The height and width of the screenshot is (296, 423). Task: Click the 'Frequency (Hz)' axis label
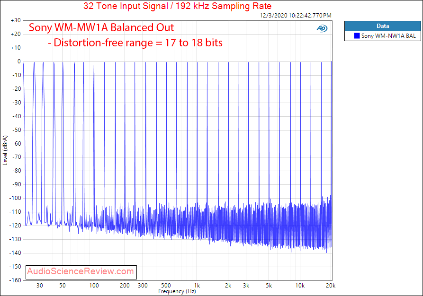pyautogui.click(x=177, y=291)
